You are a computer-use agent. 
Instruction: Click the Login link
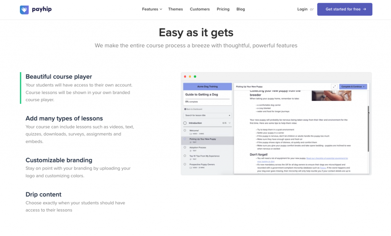pyautogui.click(x=302, y=9)
